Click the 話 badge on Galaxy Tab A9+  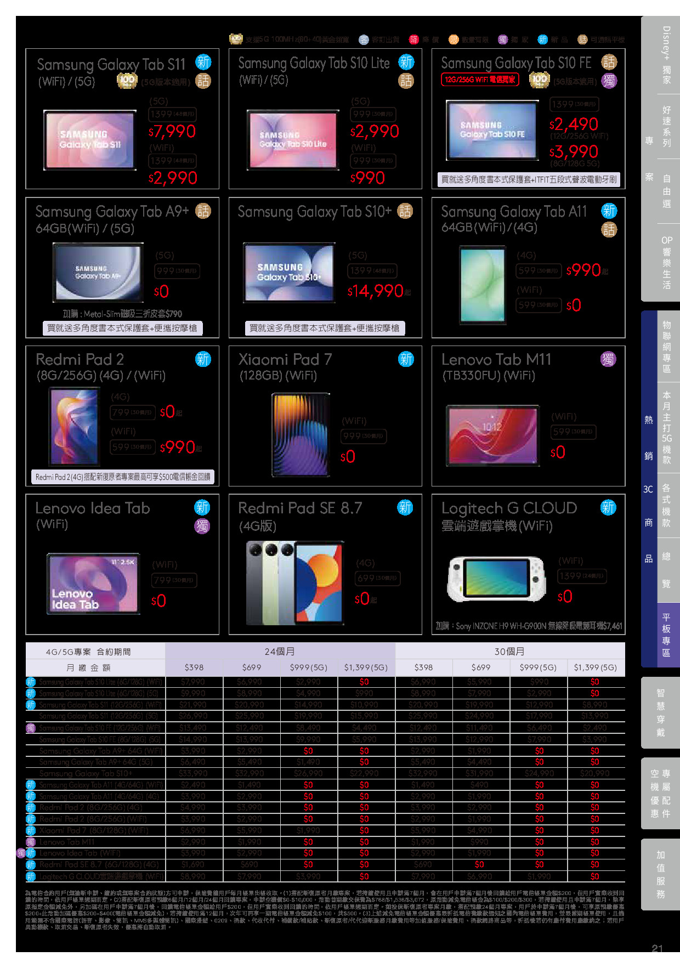(203, 211)
